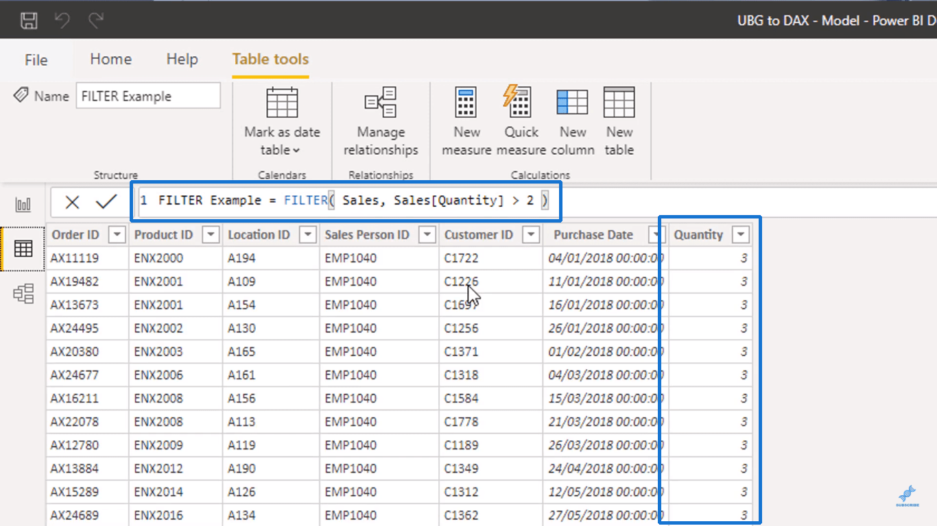Add a New column
This screenshot has width=937, height=526.
click(x=572, y=122)
